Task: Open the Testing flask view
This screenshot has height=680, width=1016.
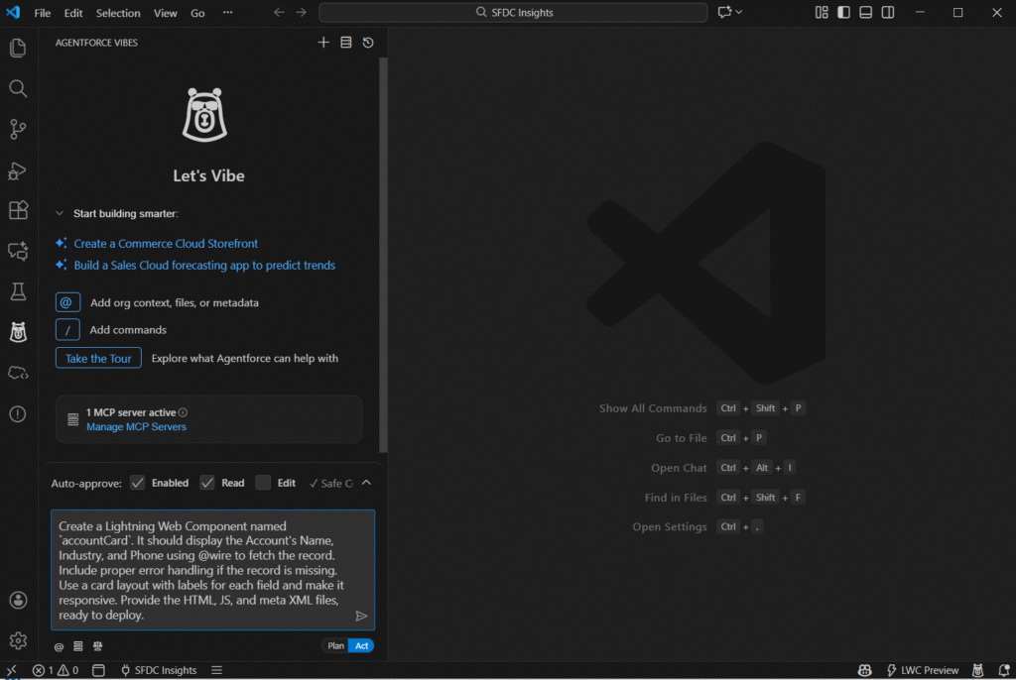Action: 18,291
